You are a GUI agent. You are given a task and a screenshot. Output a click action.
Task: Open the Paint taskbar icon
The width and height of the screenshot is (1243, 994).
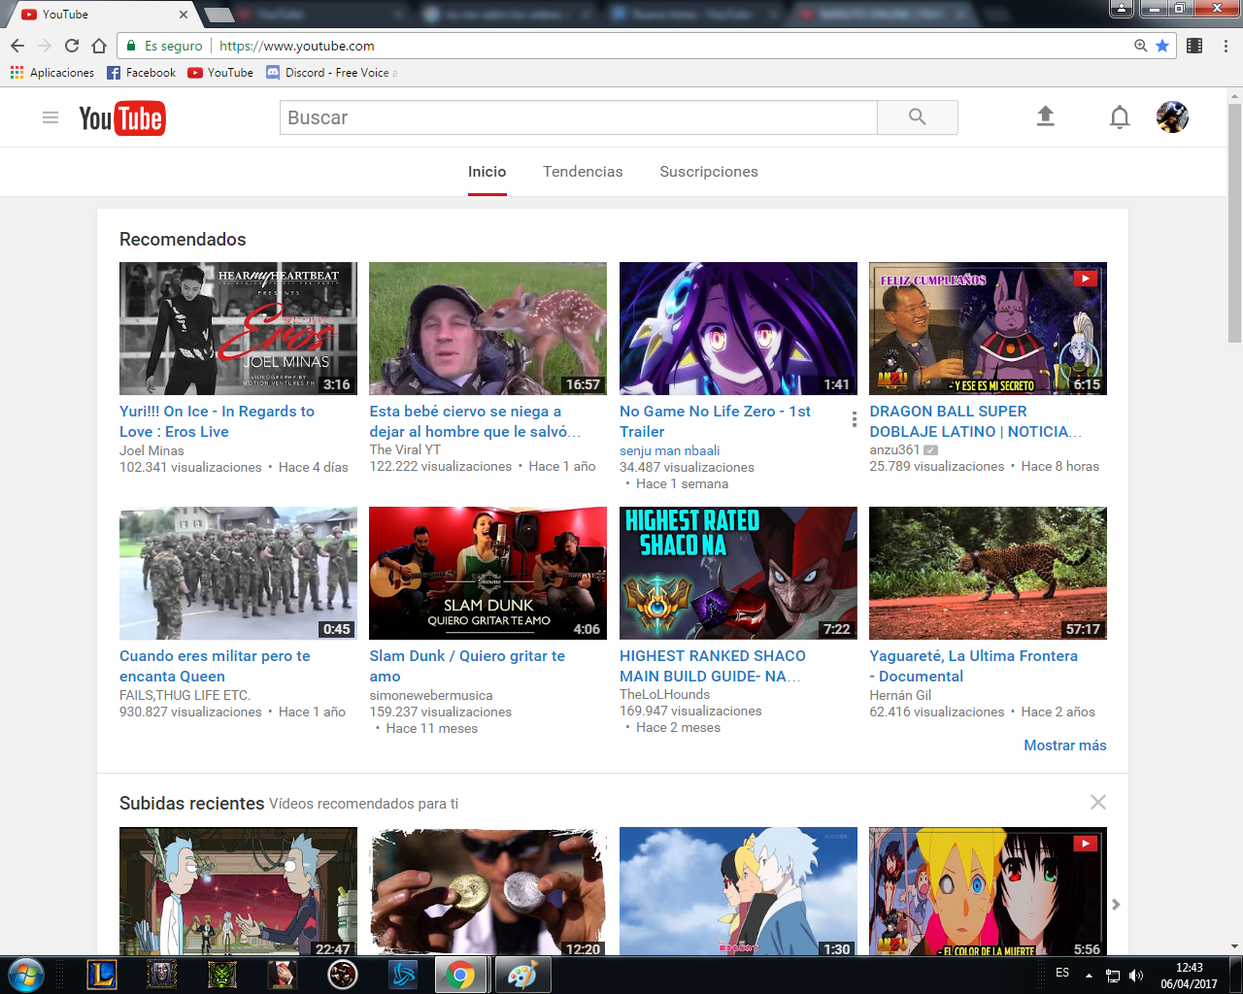pos(522,975)
